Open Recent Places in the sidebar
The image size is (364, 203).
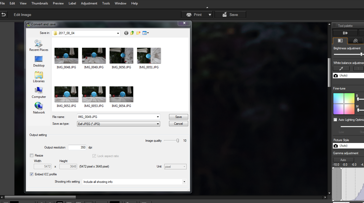[39, 45]
